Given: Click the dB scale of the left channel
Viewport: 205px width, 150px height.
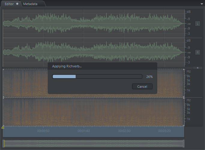Looking at the screenshot, I should click(x=188, y=23).
